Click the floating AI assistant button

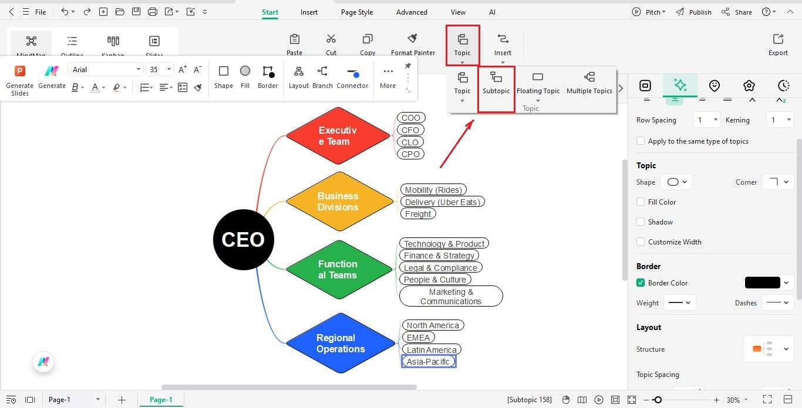[43, 362]
